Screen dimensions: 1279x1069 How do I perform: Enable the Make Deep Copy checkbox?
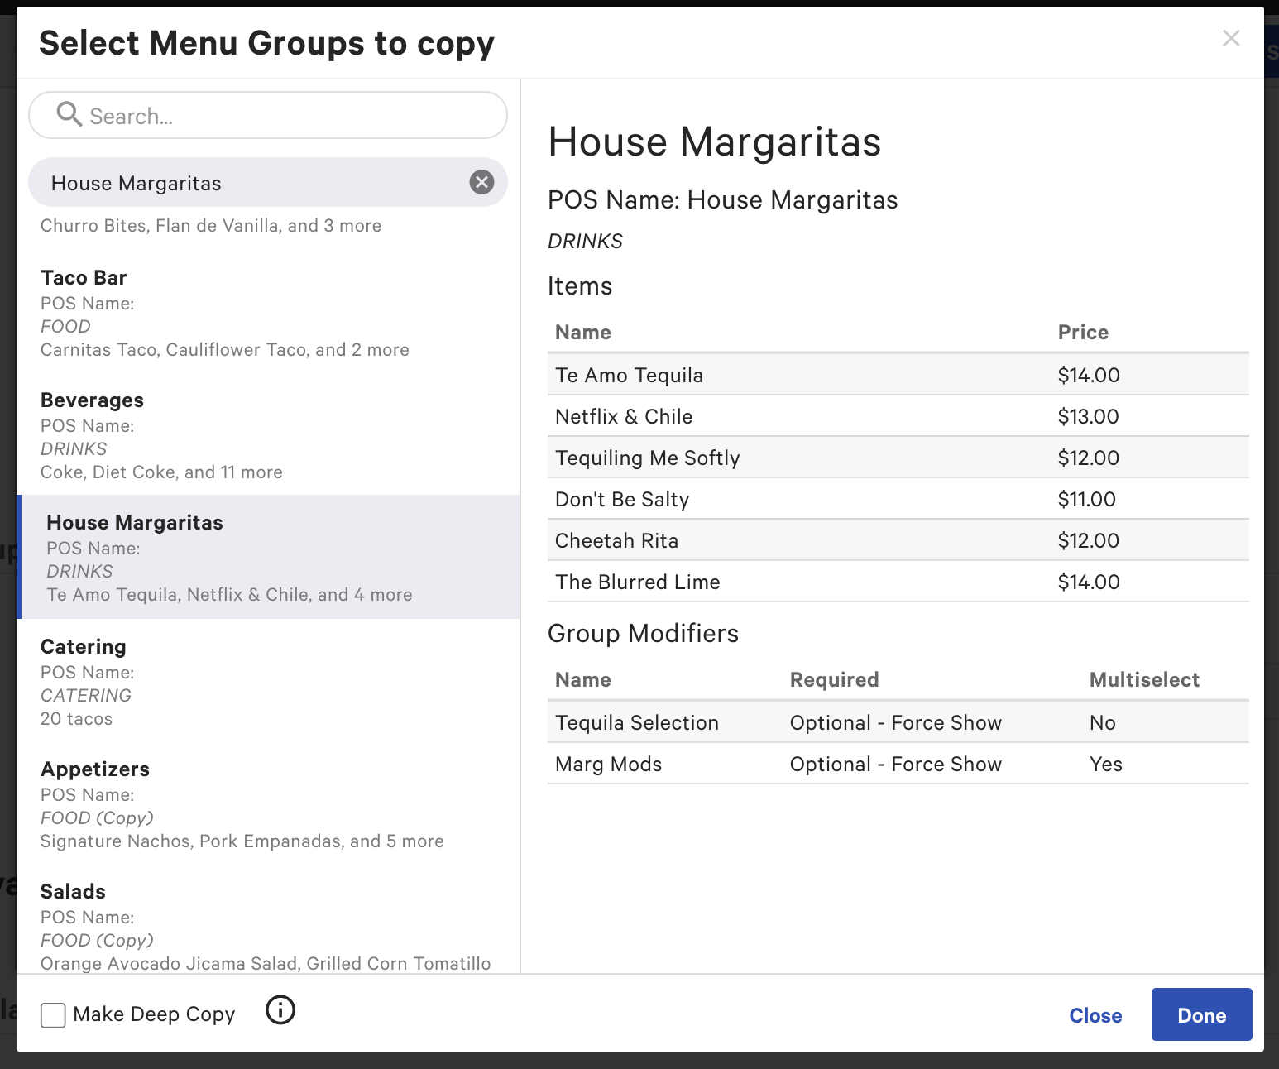(52, 1014)
